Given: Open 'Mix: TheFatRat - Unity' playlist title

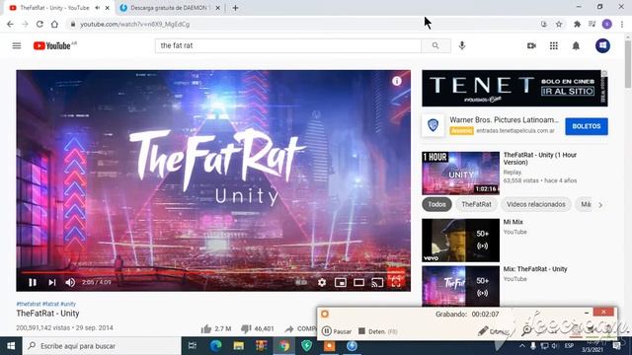Looking at the screenshot, I should (x=535, y=269).
